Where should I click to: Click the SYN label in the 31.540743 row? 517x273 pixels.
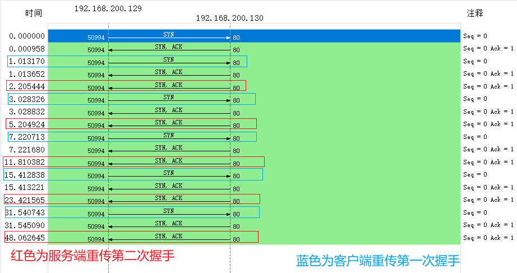[168, 211]
